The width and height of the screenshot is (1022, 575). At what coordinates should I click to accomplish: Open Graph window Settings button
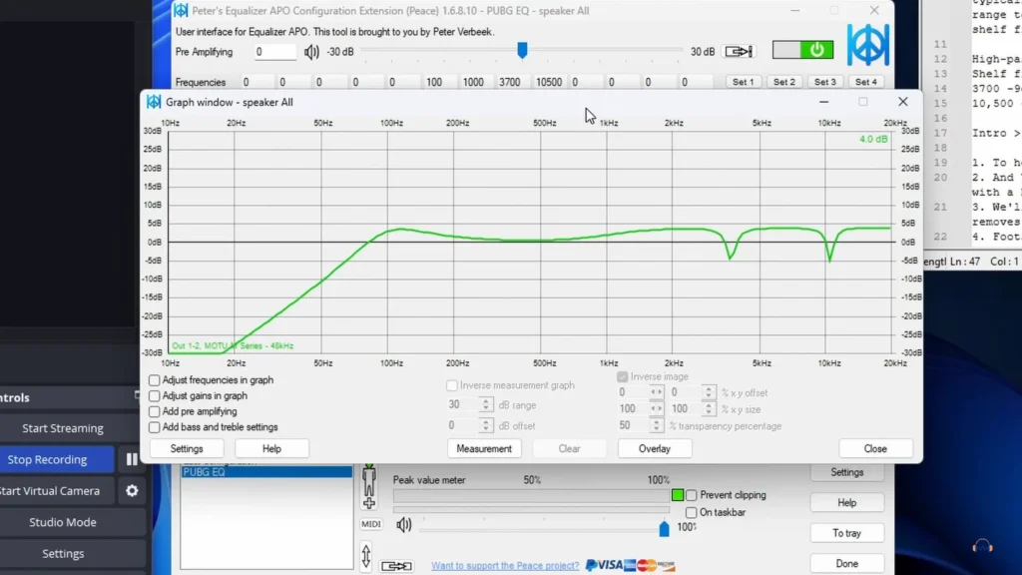[187, 448]
